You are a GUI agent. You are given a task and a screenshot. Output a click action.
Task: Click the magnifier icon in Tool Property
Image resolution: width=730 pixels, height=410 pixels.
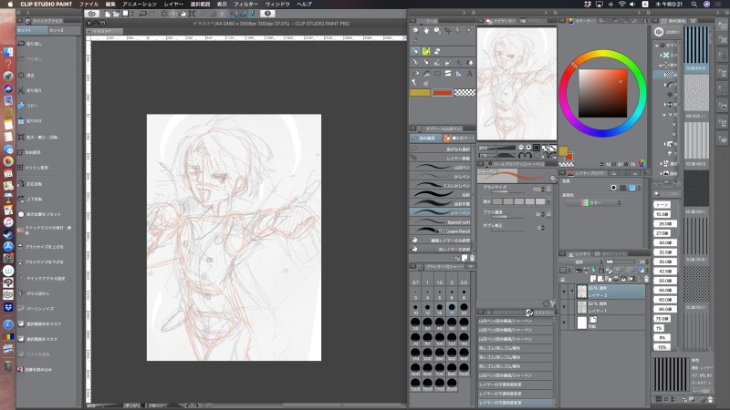point(553,180)
